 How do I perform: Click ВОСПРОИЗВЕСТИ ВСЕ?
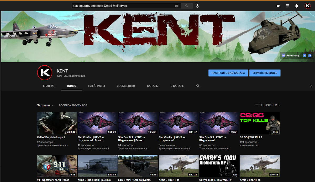(x=73, y=105)
